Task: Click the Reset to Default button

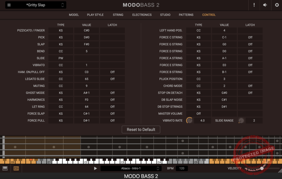Action: [x=141, y=130]
